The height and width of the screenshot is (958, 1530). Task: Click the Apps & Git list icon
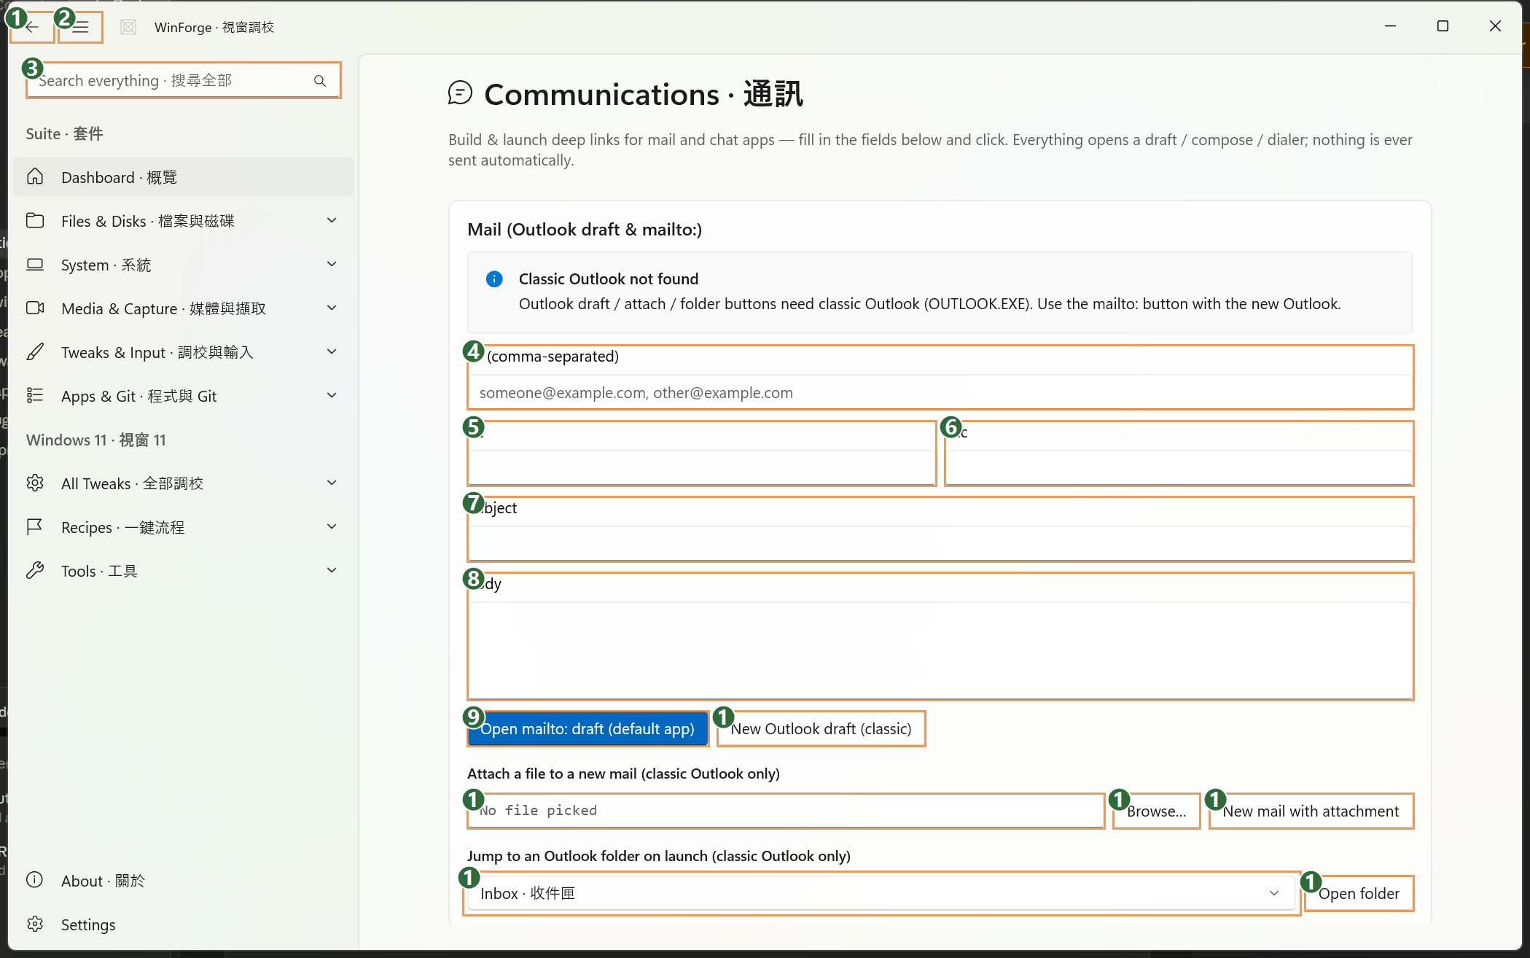click(35, 396)
